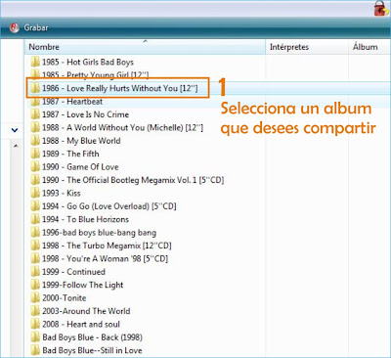Click folder icon of 1993 - Kiss
Viewport: 391px width, 358px height.
pyautogui.click(x=35, y=193)
